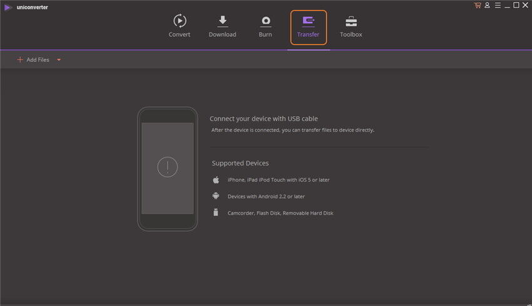
Task: Click the Add Files button
Action: click(x=33, y=59)
